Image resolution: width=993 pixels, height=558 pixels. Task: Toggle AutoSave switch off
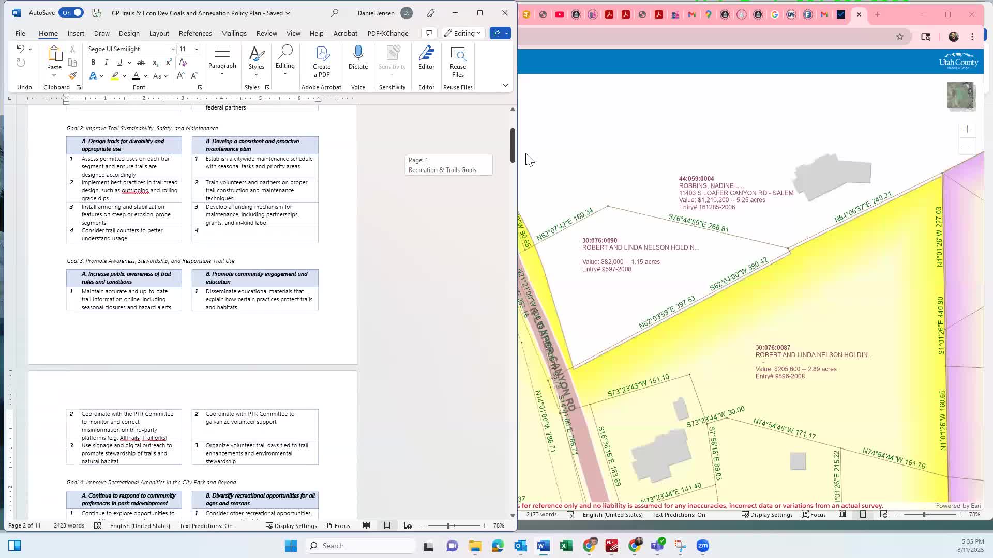tap(71, 13)
